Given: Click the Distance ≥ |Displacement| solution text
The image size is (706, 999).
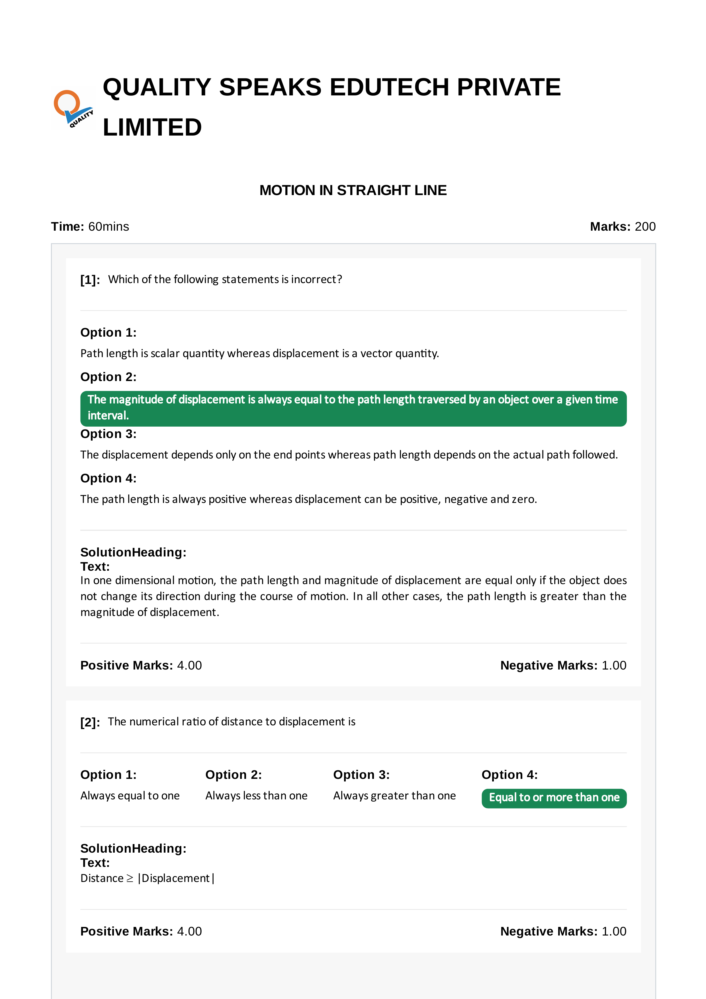Looking at the screenshot, I should [148, 879].
